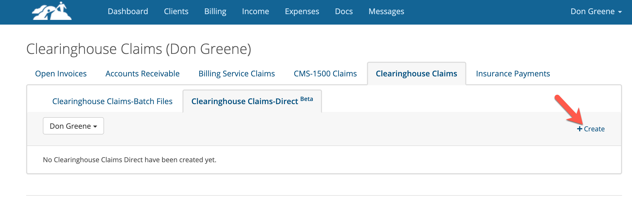This screenshot has width=632, height=203.
Task: View the Insurance Payments tab
Action: (513, 74)
